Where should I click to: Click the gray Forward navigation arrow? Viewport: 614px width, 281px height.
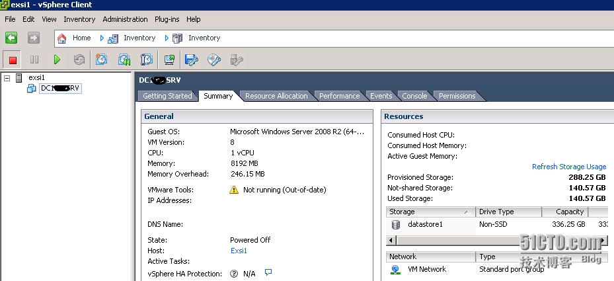point(34,38)
